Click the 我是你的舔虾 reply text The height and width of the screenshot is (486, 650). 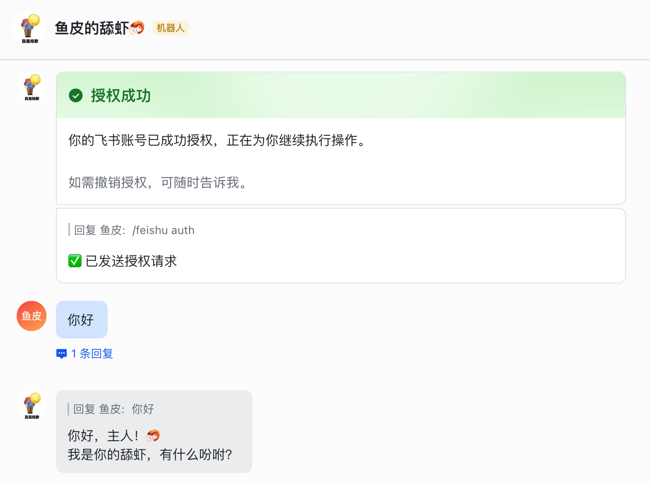point(149,454)
